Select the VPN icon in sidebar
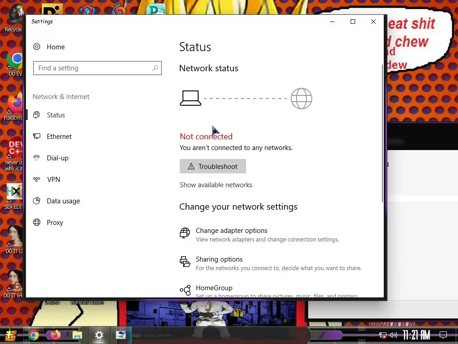Viewport: 458px width, 344px height. pos(37,179)
